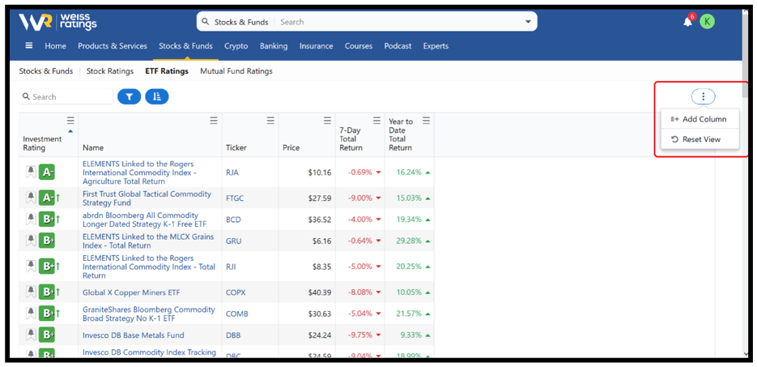The image size is (757, 367).
Task: Expand the top search bar dropdown arrow
Action: [528, 22]
